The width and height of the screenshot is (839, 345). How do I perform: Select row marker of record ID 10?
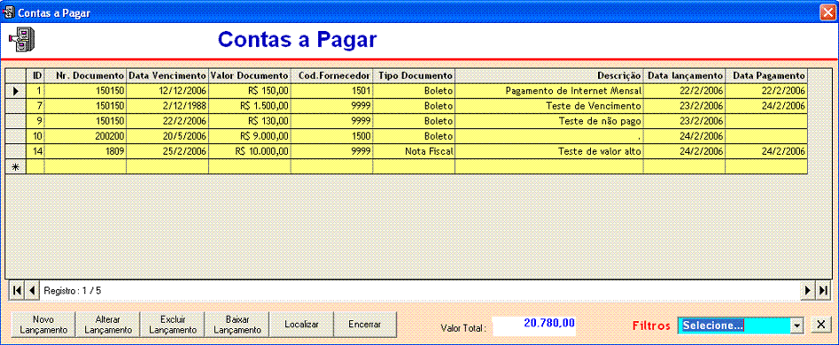pos(16,136)
